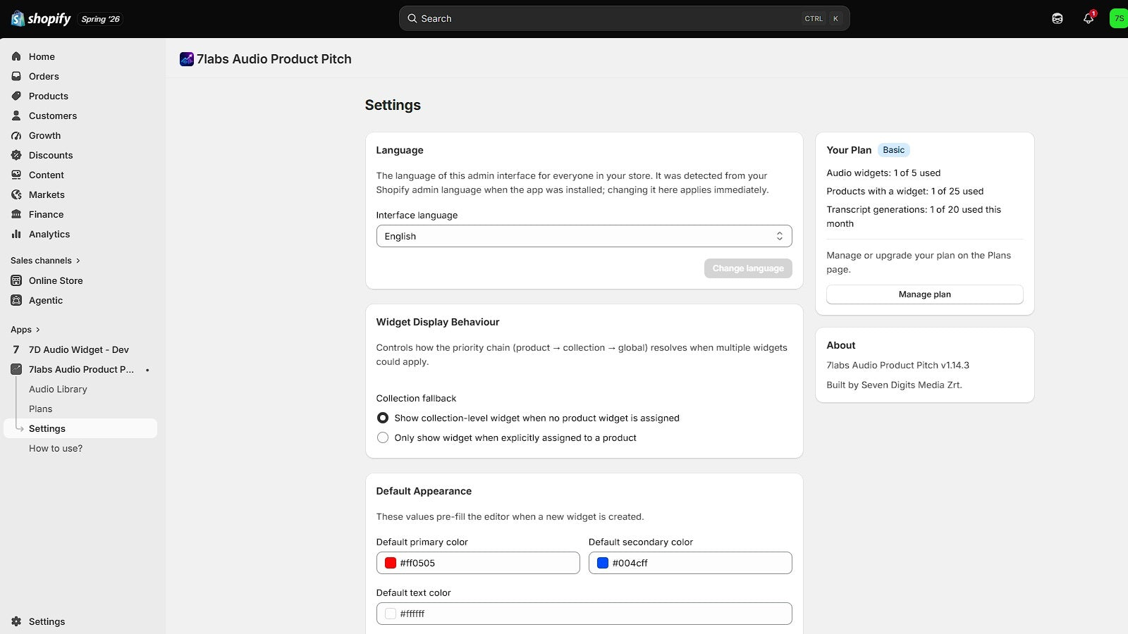Click Built by Seven Digits Media Zrt. text

point(894,385)
